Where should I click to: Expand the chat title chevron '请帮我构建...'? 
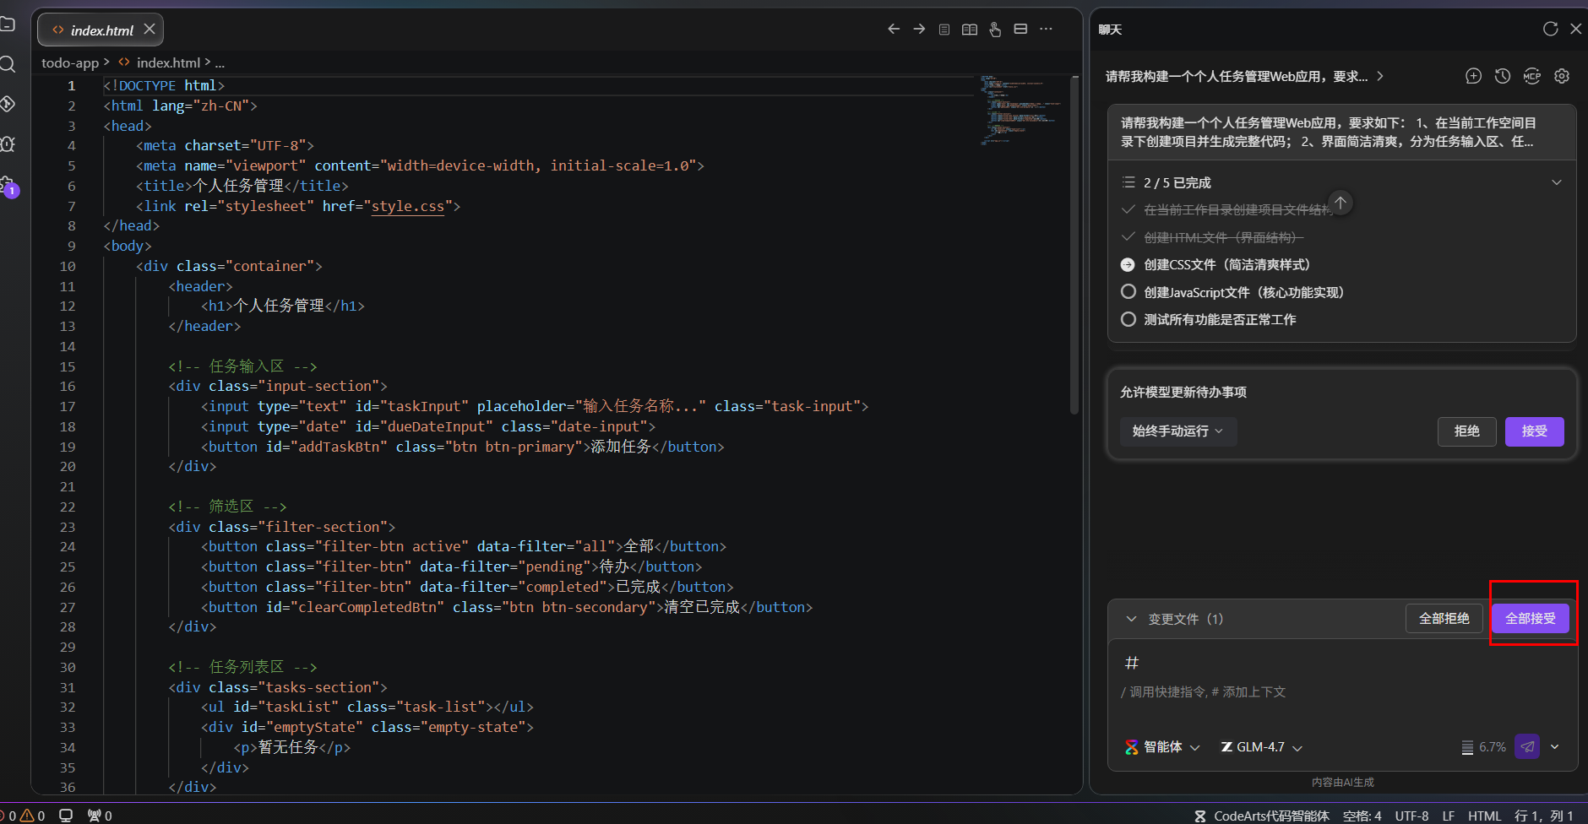[1380, 76]
